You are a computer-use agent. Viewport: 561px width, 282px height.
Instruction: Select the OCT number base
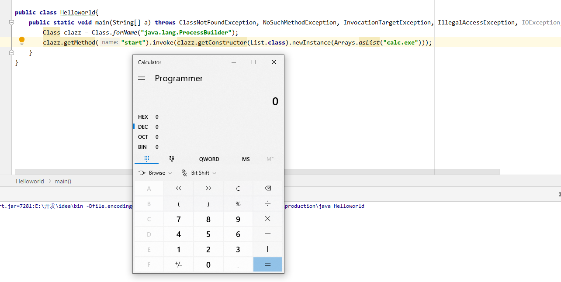[x=143, y=137]
